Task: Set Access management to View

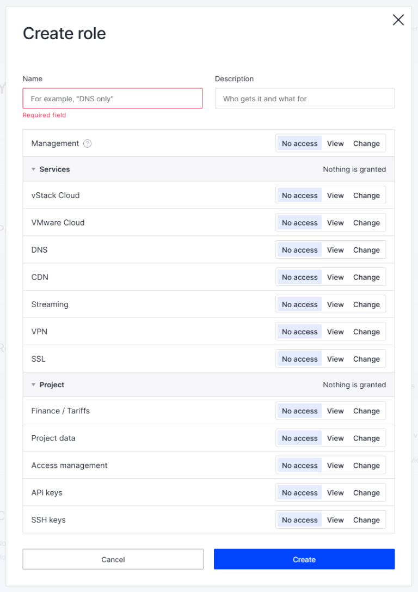Action: tap(335, 465)
